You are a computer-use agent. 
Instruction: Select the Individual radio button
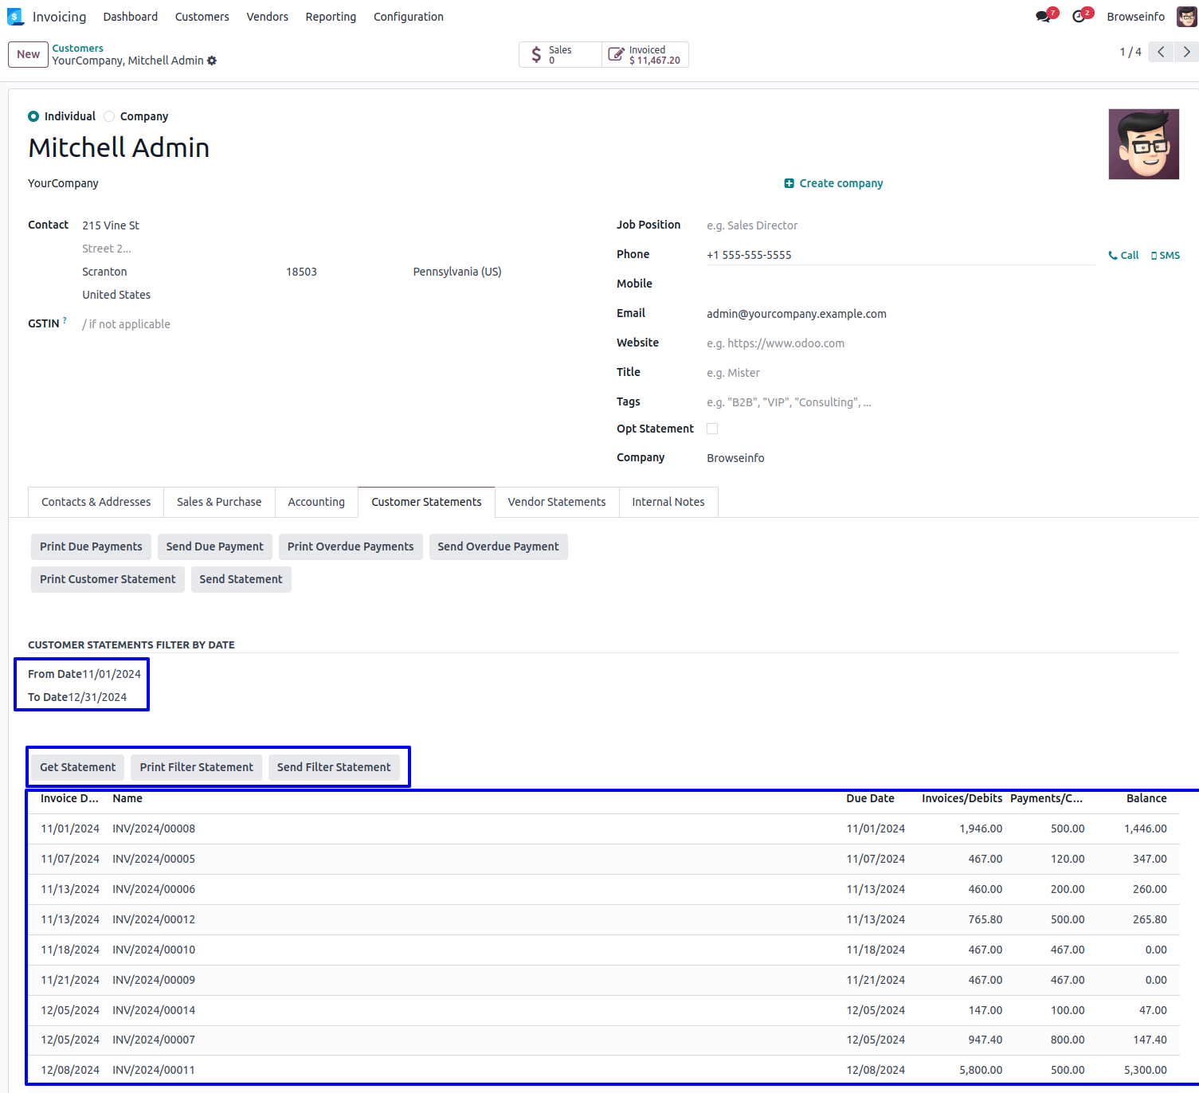coord(33,116)
